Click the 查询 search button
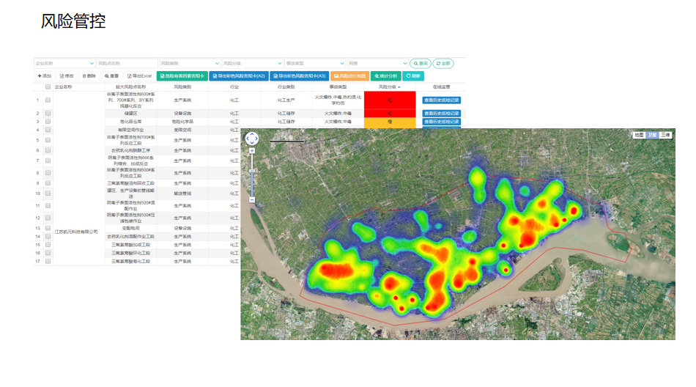Image resolution: width=696 pixels, height=387 pixels. click(420, 64)
